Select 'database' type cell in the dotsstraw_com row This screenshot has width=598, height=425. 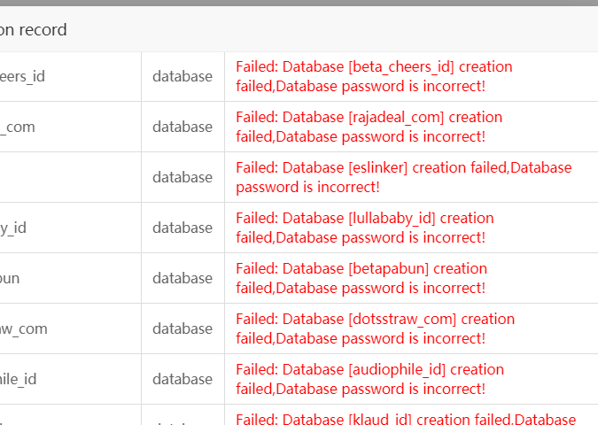[183, 328]
